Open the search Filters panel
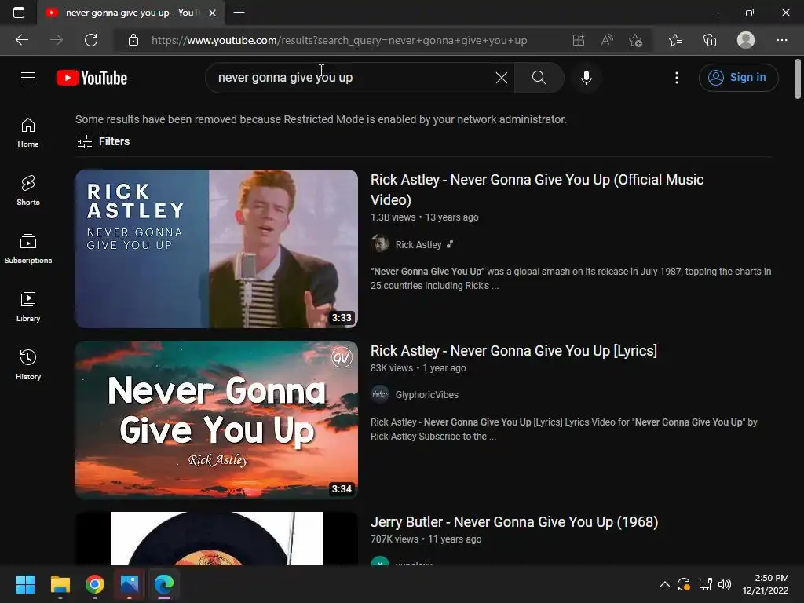This screenshot has width=804, height=603. point(103,141)
